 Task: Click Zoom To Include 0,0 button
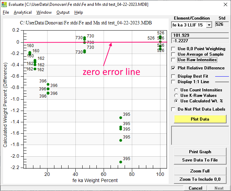tap(200, 179)
